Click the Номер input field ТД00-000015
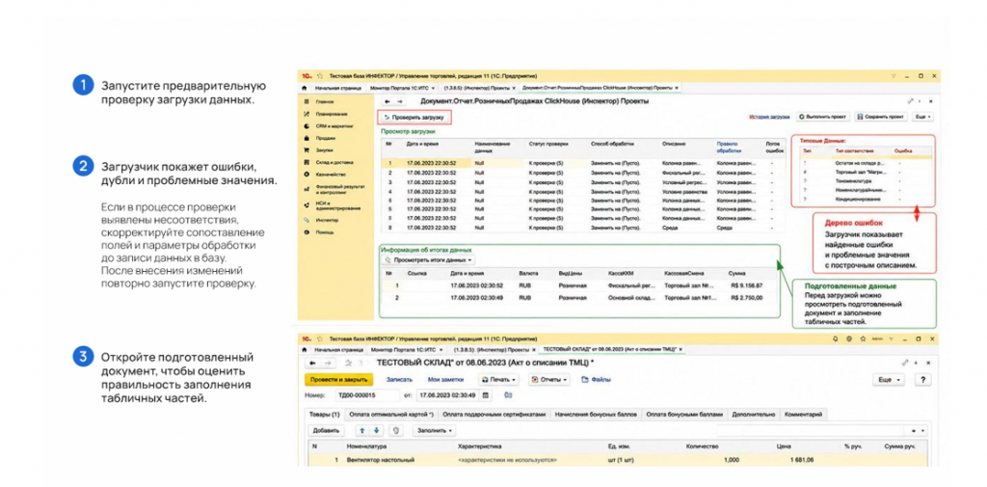The width and height of the screenshot is (987, 487). [367, 395]
